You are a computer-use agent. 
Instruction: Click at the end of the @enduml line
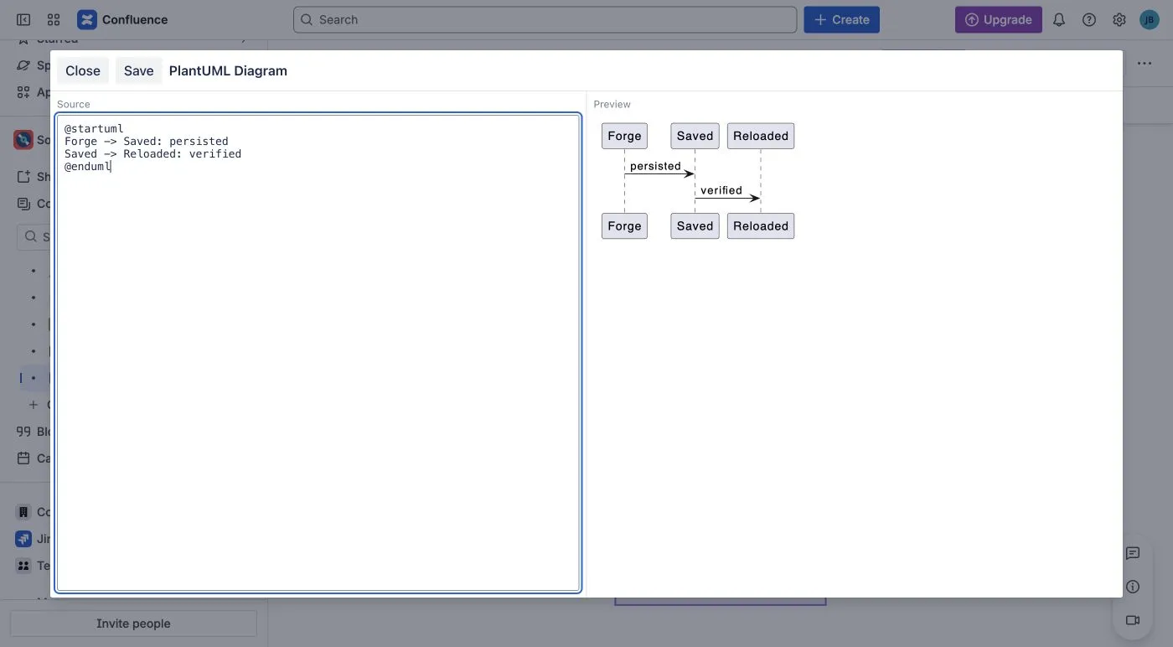(111, 167)
